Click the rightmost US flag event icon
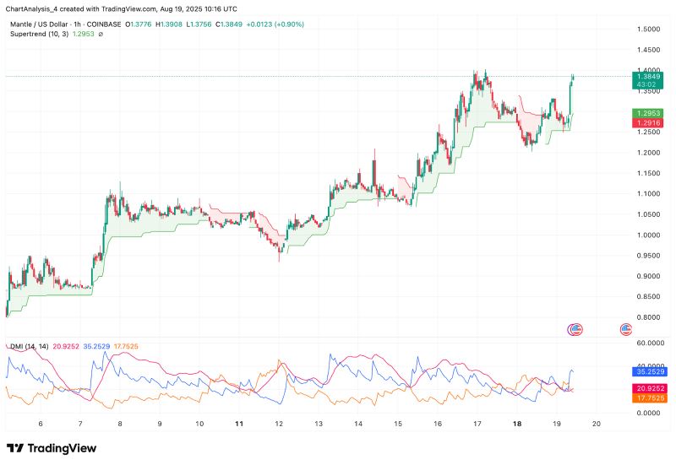Viewport: 676px width, 465px height. pyautogui.click(x=627, y=329)
